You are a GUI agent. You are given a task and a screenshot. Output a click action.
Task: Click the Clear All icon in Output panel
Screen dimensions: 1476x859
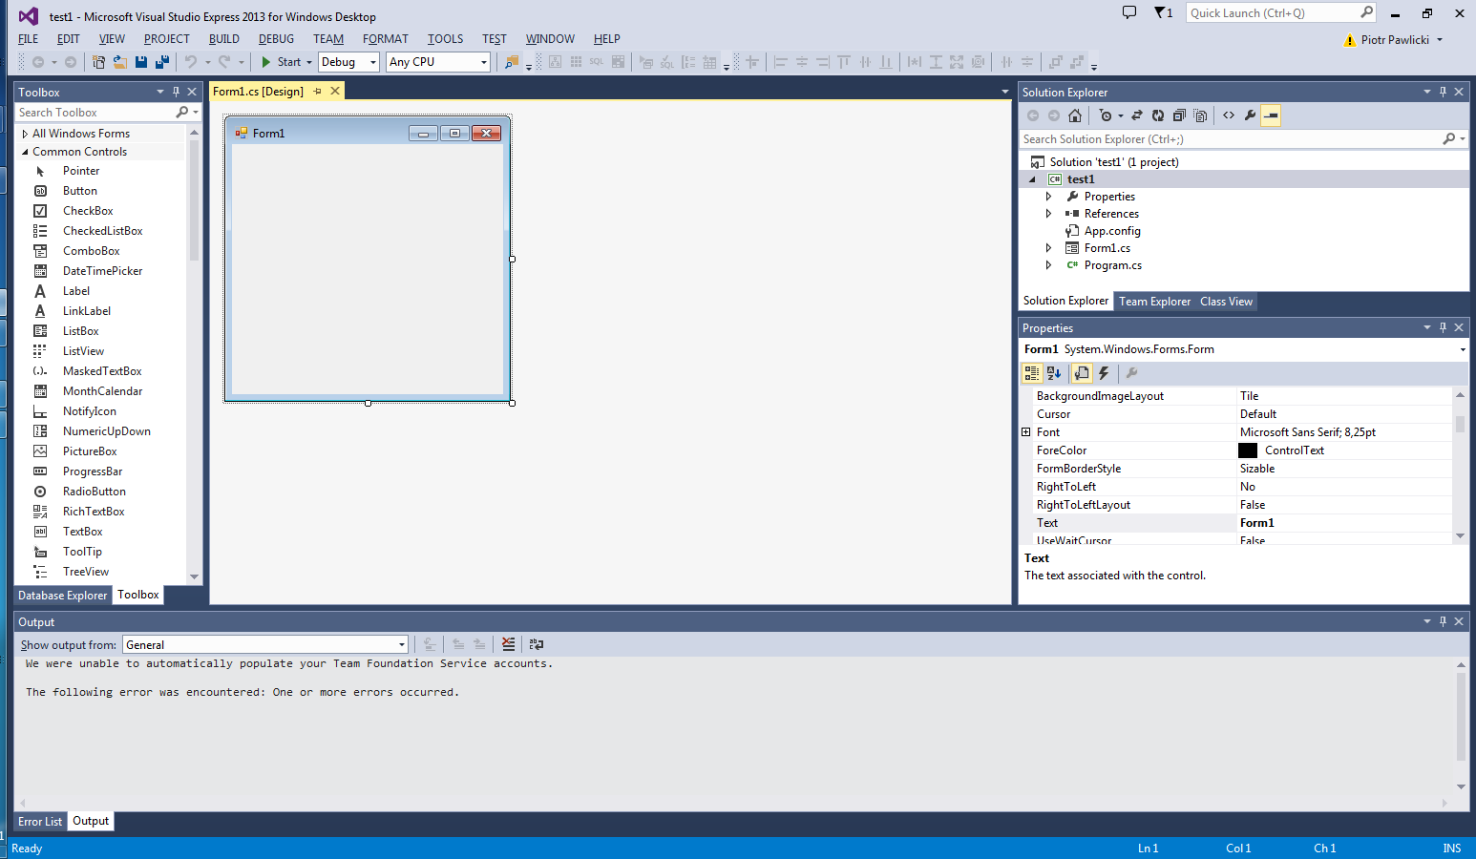pyautogui.click(x=508, y=644)
